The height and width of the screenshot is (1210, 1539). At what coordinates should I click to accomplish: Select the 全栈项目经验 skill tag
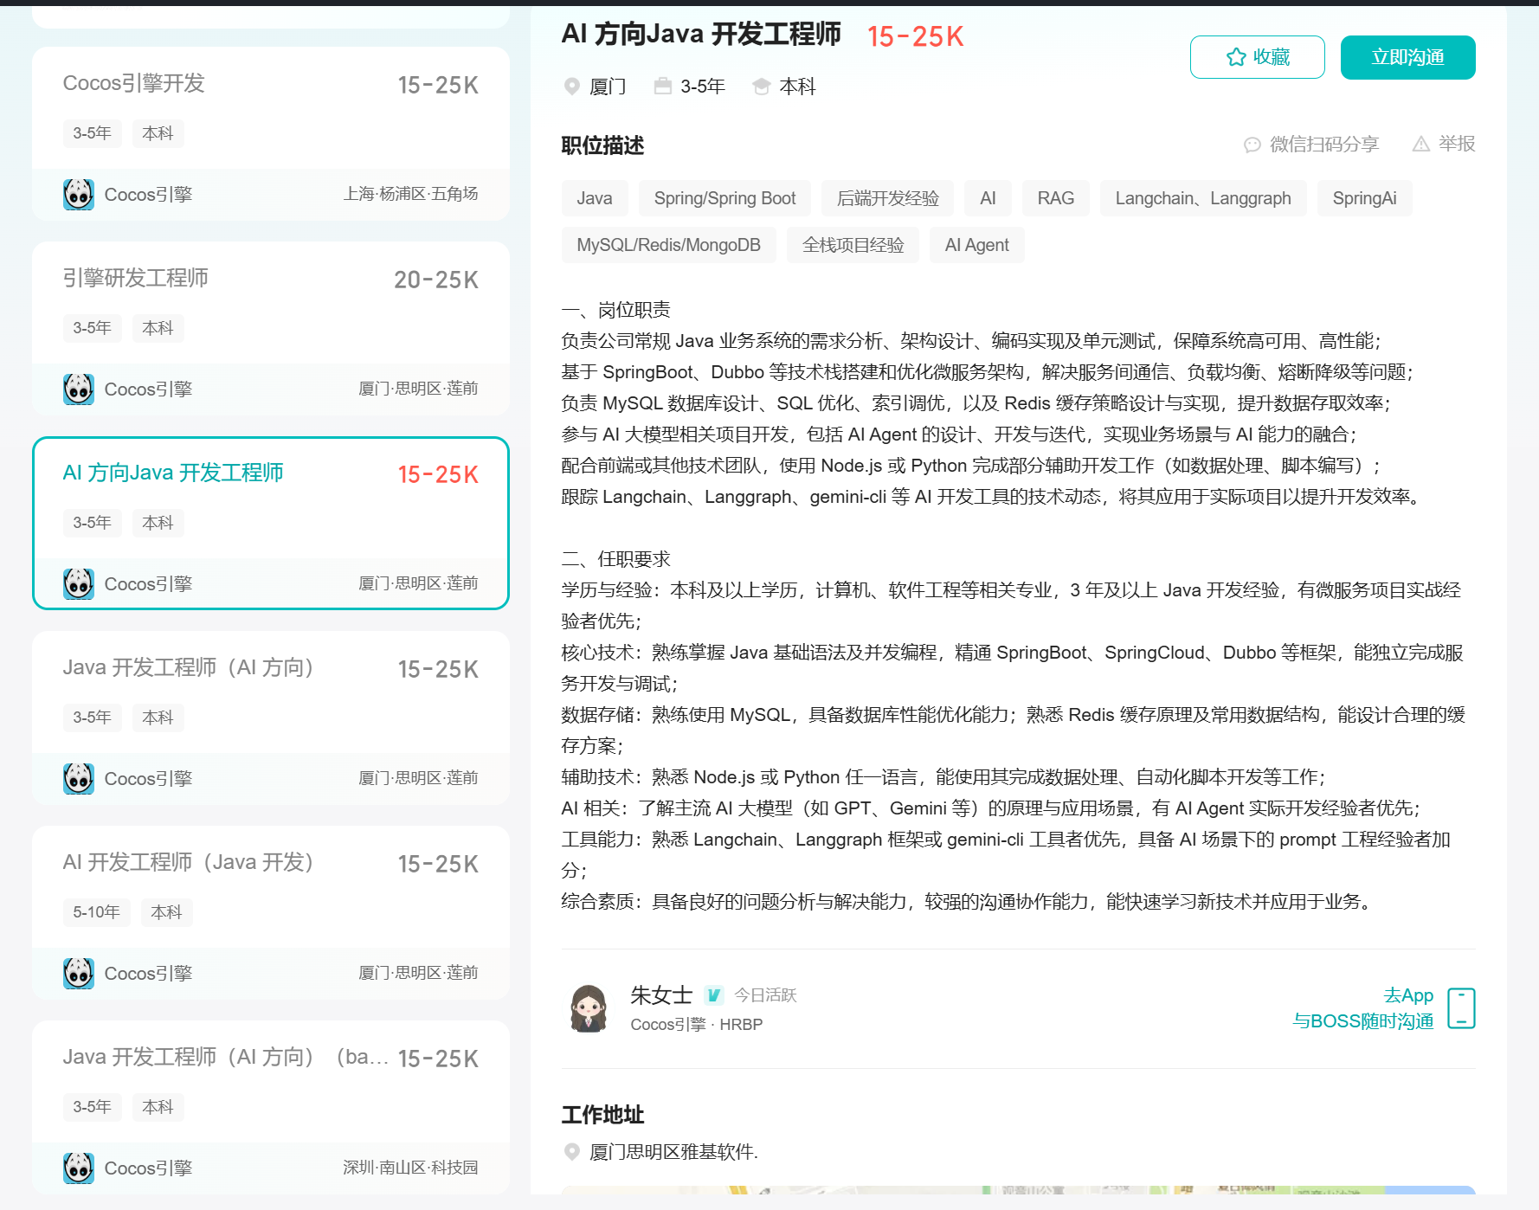tap(853, 245)
